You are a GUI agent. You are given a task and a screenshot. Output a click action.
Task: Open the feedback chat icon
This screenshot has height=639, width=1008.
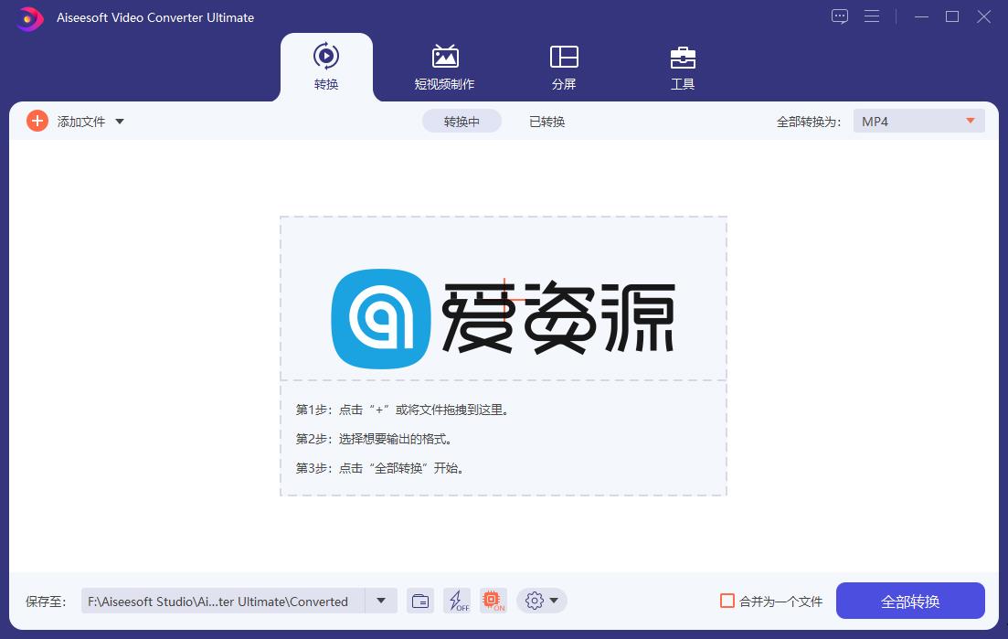click(x=839, y=16)
